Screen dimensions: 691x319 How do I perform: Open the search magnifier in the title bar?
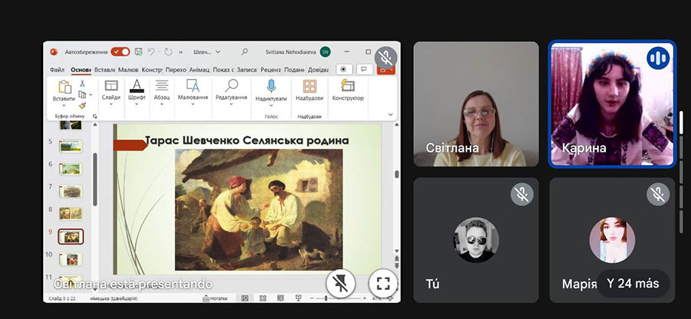[245, 52]
